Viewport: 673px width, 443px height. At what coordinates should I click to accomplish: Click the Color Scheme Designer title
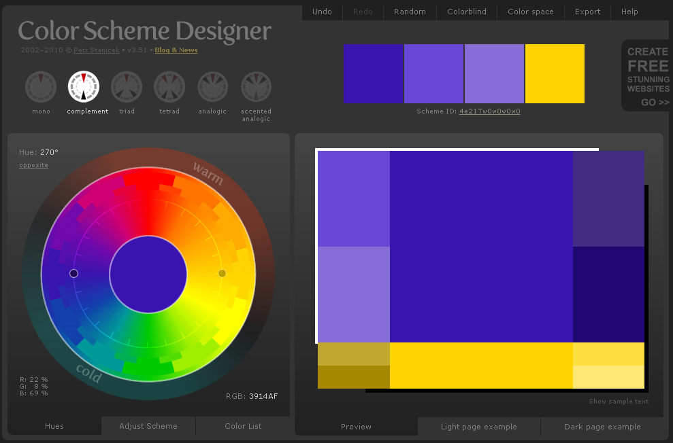pos(145,31)
